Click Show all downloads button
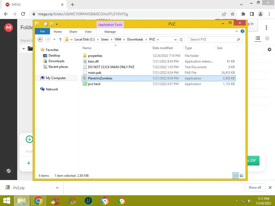The image size is (275, 206). tap(255, 187)
